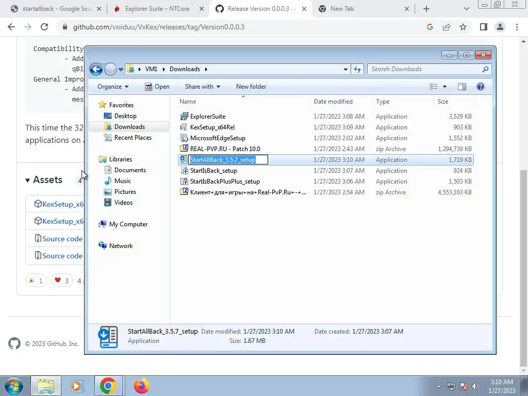Image resolution: width=528 pixels, height=396 pixels.
Task: Go back in the Explorer window
Action: pyautogui.click(x=96, y=70)
